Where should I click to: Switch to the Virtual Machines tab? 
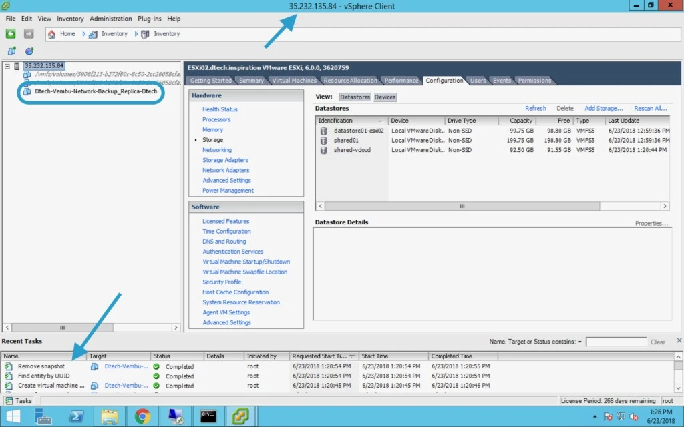(294, 81)
